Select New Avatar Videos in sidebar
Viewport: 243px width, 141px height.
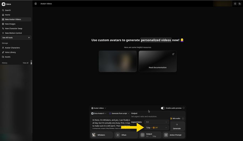tap(16, 19)
